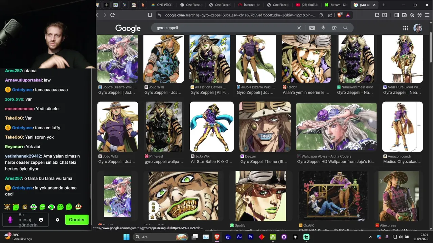Click the Windows Start button
This screenshot has width=433, height=243.
pyautogui.click(x=126, y=237)
